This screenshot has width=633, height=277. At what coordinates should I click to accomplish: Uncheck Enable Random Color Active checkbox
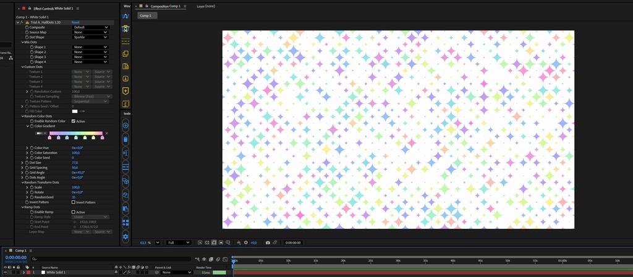pyautogui.click(x=74, y=121)
